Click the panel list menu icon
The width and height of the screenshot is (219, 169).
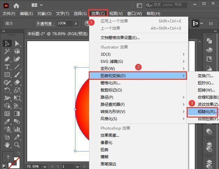tap(211, 23)
